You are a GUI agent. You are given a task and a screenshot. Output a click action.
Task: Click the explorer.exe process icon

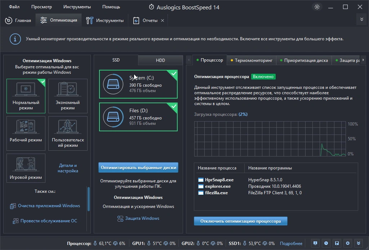tap(201, 186)
